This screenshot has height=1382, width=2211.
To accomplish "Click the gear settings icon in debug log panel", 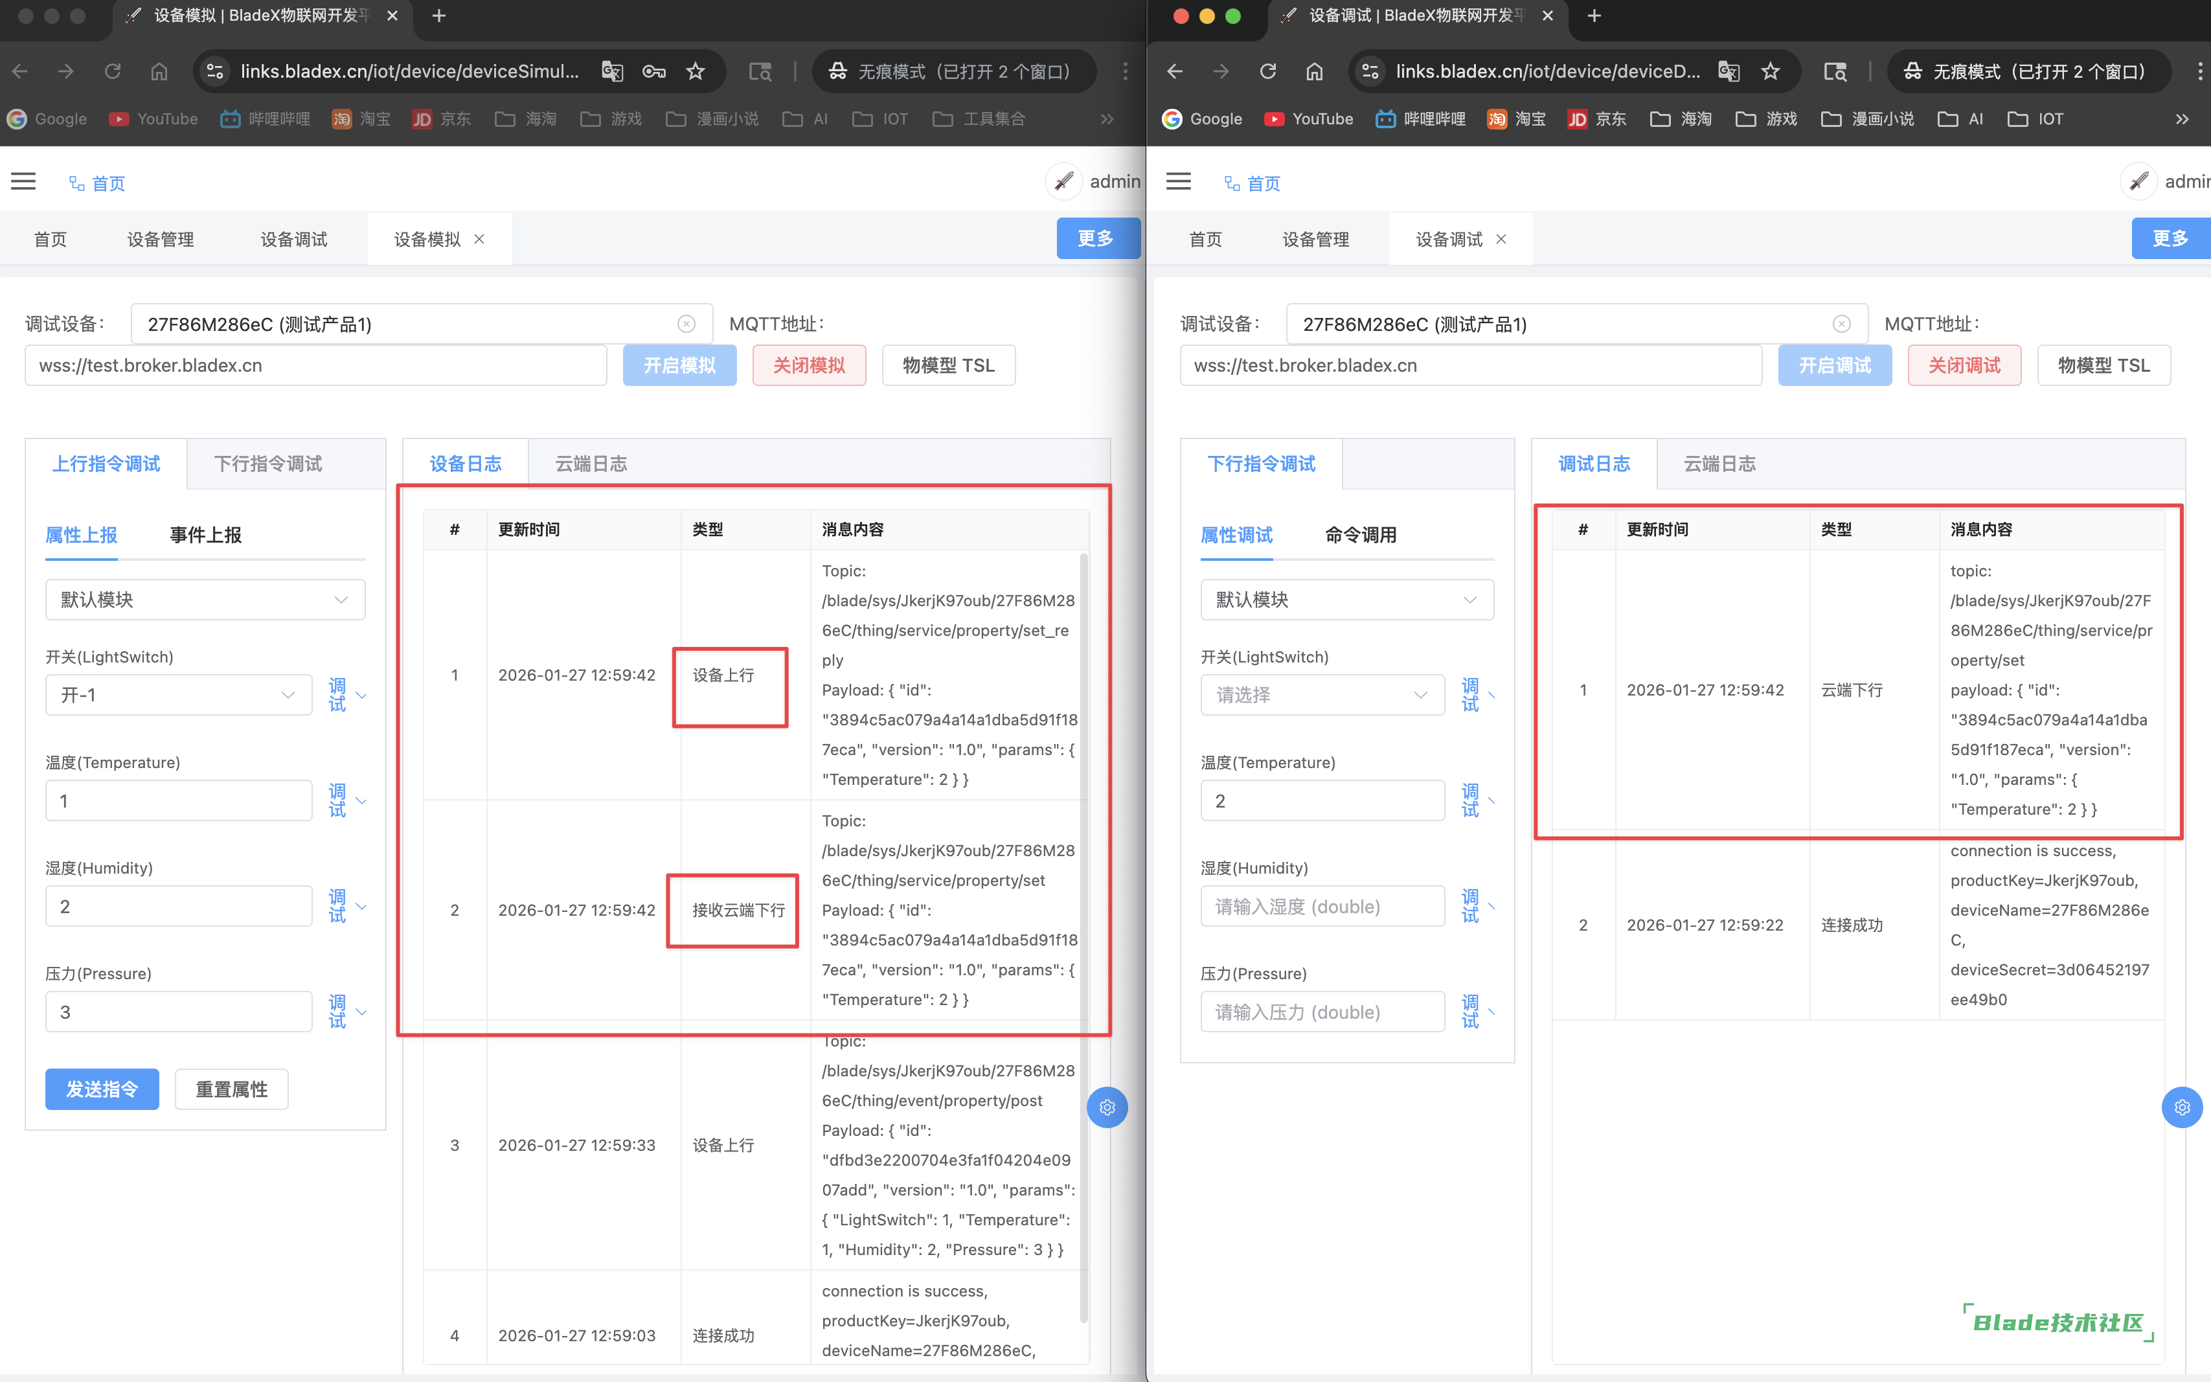I will pos(2182,1107).
